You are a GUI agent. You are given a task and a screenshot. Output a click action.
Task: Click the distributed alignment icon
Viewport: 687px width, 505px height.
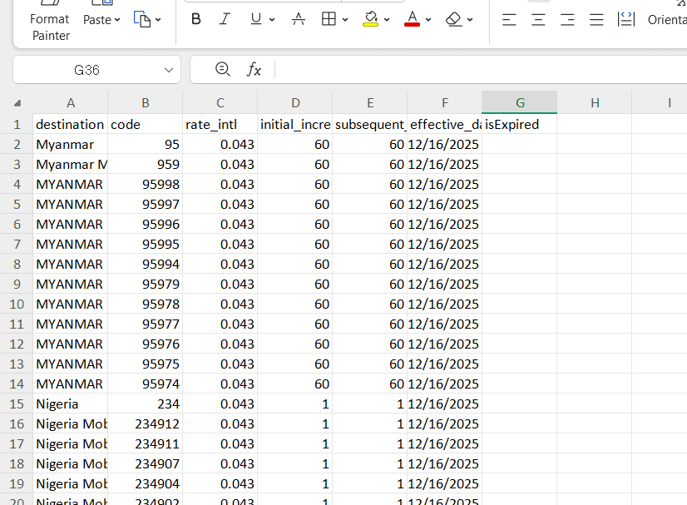point(625,19)
